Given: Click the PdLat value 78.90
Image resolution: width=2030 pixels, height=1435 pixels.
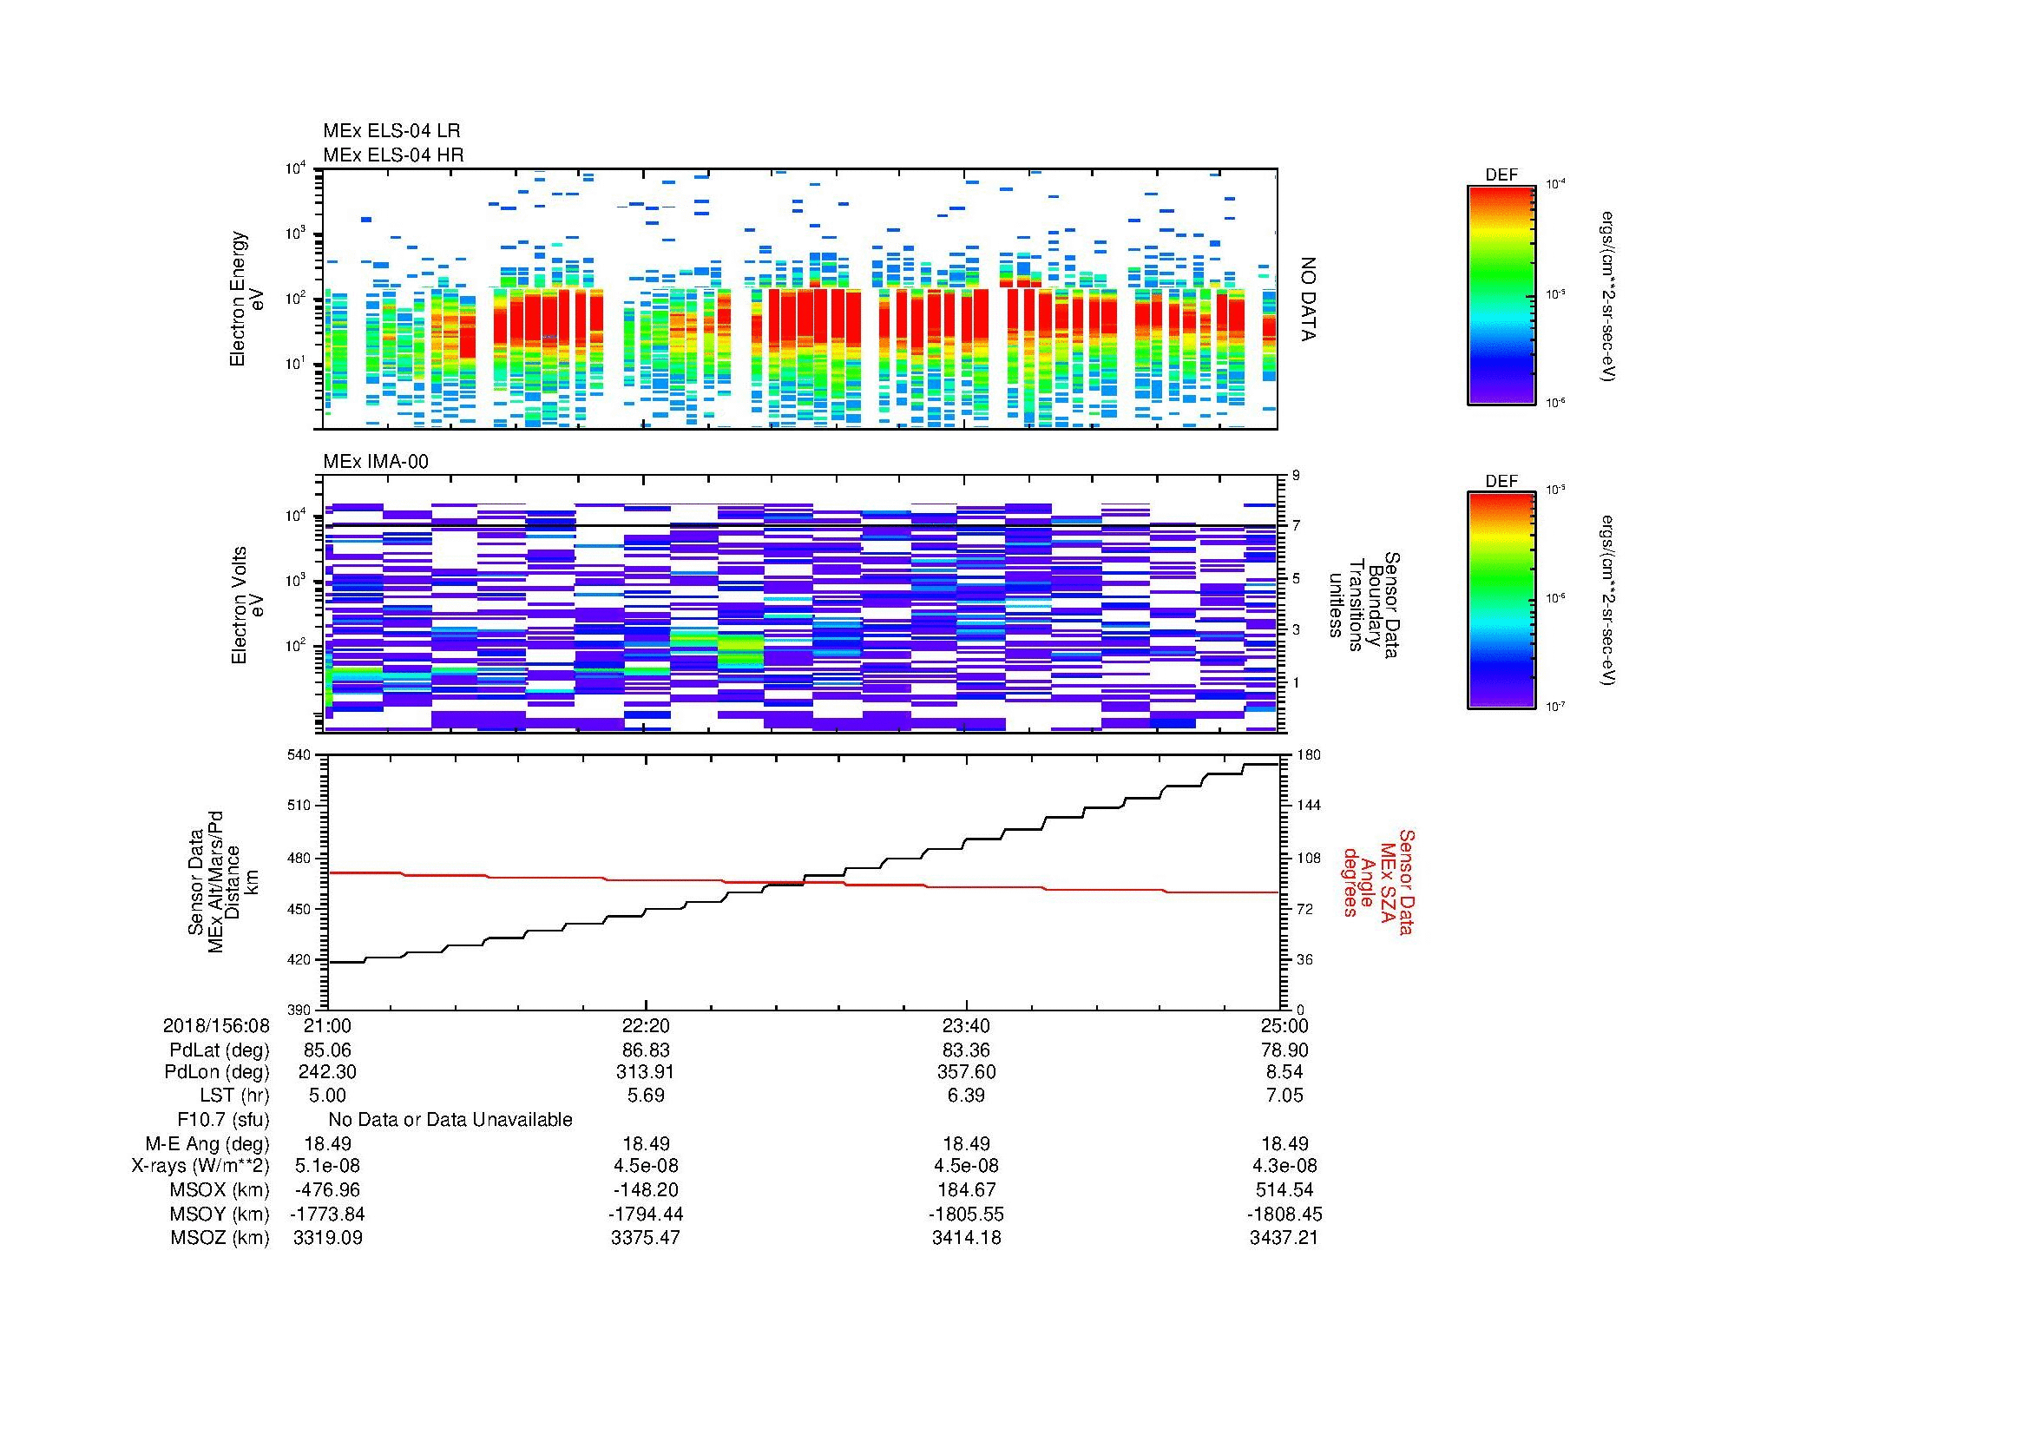Looking at the screenshot, I should point(1284,1050).
